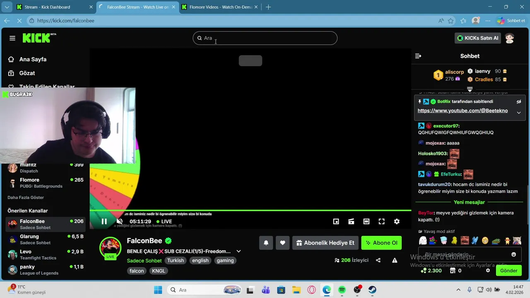Select the Turkish tag

coord(176,260)
